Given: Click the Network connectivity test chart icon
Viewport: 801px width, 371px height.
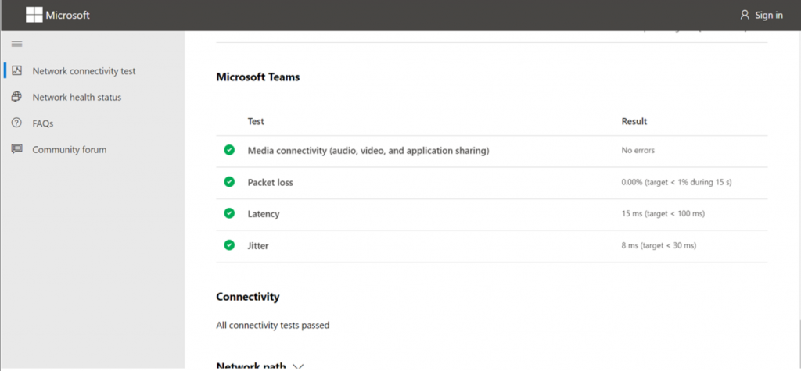Looking at the screenshot, I should tap(17, 70).
